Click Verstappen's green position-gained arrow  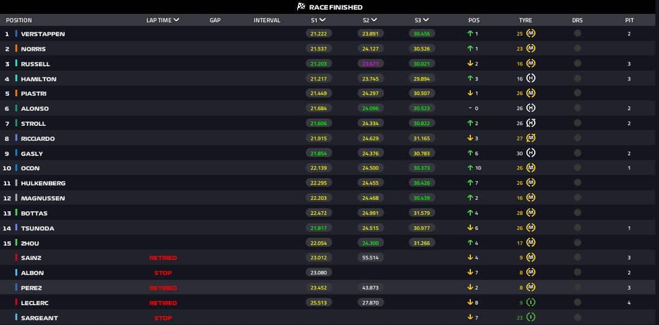click(x=470, y=34)
